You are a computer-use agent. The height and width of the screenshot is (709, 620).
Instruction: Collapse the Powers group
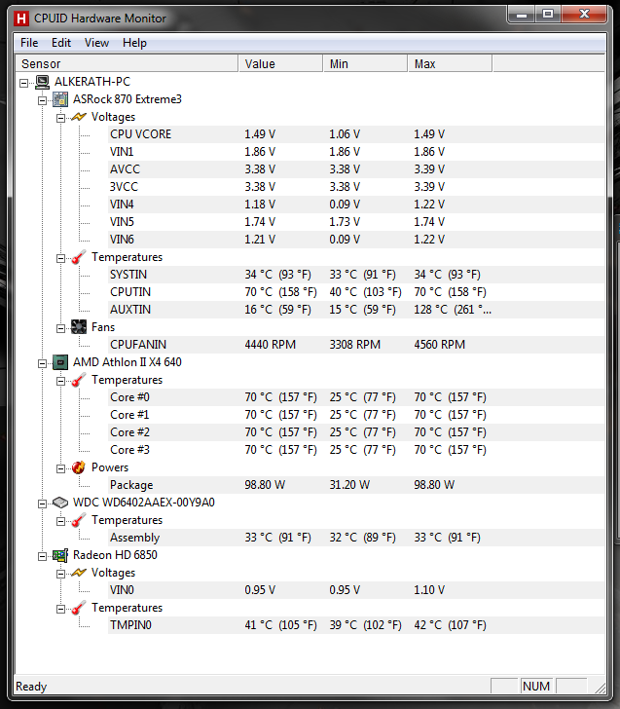coord(60,468)
